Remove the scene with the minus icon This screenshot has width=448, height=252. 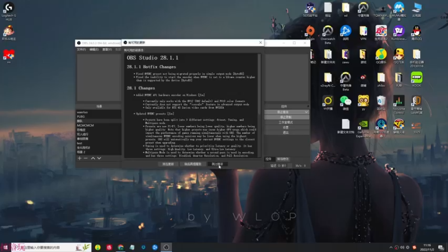[x=86, y=158]
